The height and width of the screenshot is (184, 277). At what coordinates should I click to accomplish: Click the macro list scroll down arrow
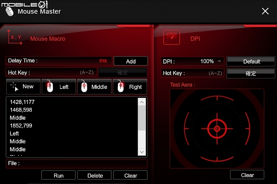142,152
